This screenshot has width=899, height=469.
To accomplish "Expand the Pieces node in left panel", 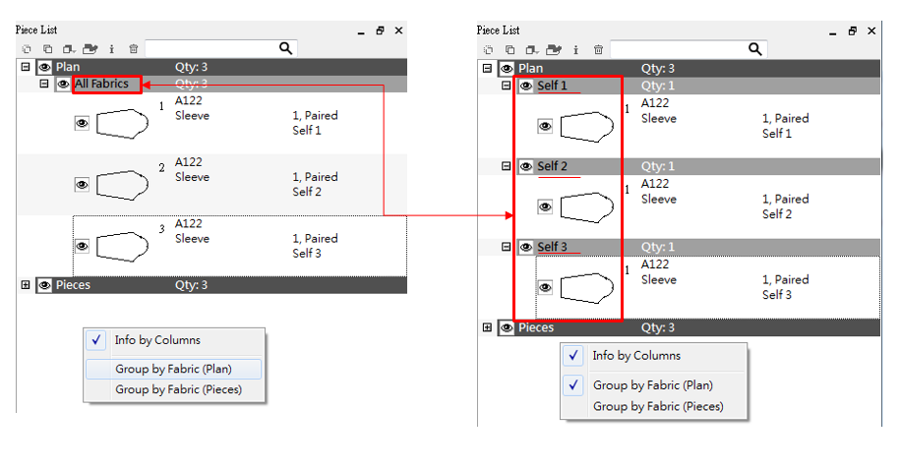I will (x=25, y=285).
